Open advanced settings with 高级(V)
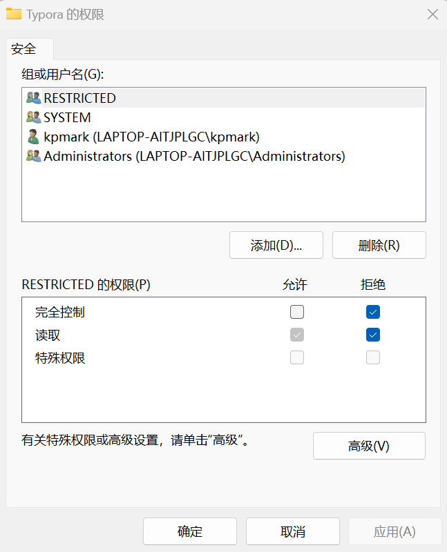The height and width of the screenshot is (552, 447). (369, 446)
